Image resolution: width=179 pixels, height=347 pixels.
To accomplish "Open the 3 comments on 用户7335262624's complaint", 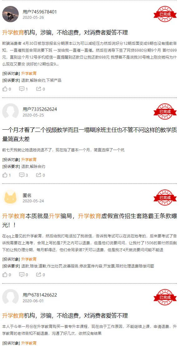I will click(23, 175).
